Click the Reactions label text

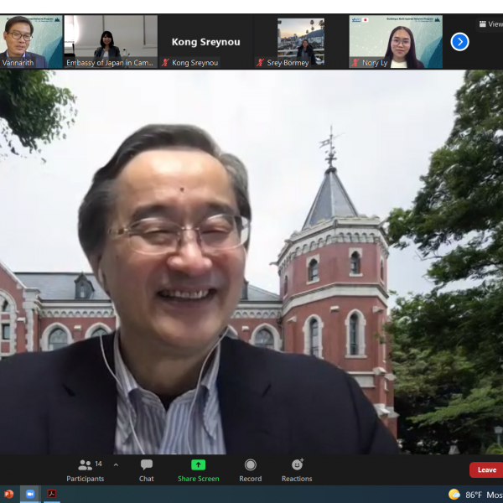tap(297, 479)
